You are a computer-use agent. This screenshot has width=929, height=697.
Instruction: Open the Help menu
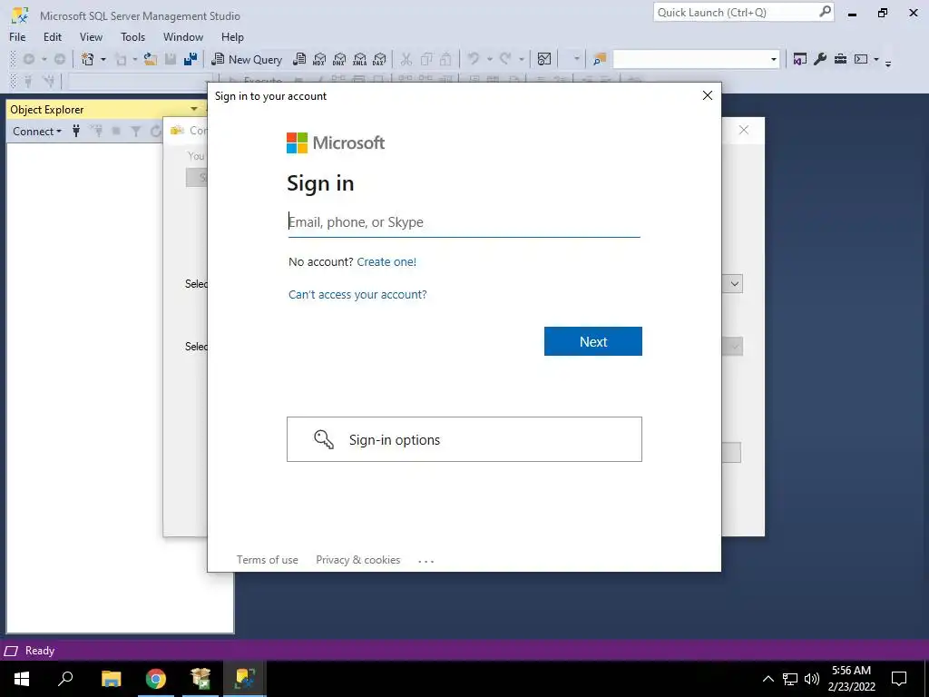[x=232, y=36]
